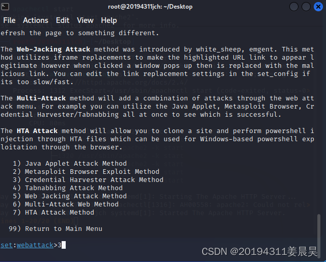The height and width of the screenshot is (262, 326).
Task: Click the bold 'Web-Jacking Attack' text
Action: coord(53,49)
